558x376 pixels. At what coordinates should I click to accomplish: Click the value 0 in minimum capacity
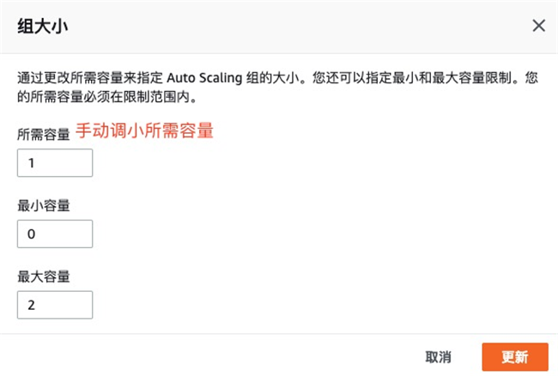(31, 234)
